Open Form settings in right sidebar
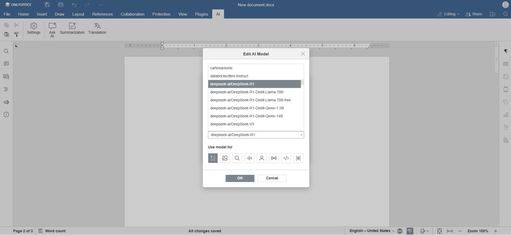 pyautogui.click(x=506, y=140)
